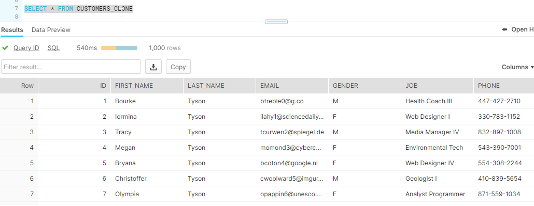This screenshot has width=534, height=206.
Task: Open the SQL link
Action: (53, 48)
